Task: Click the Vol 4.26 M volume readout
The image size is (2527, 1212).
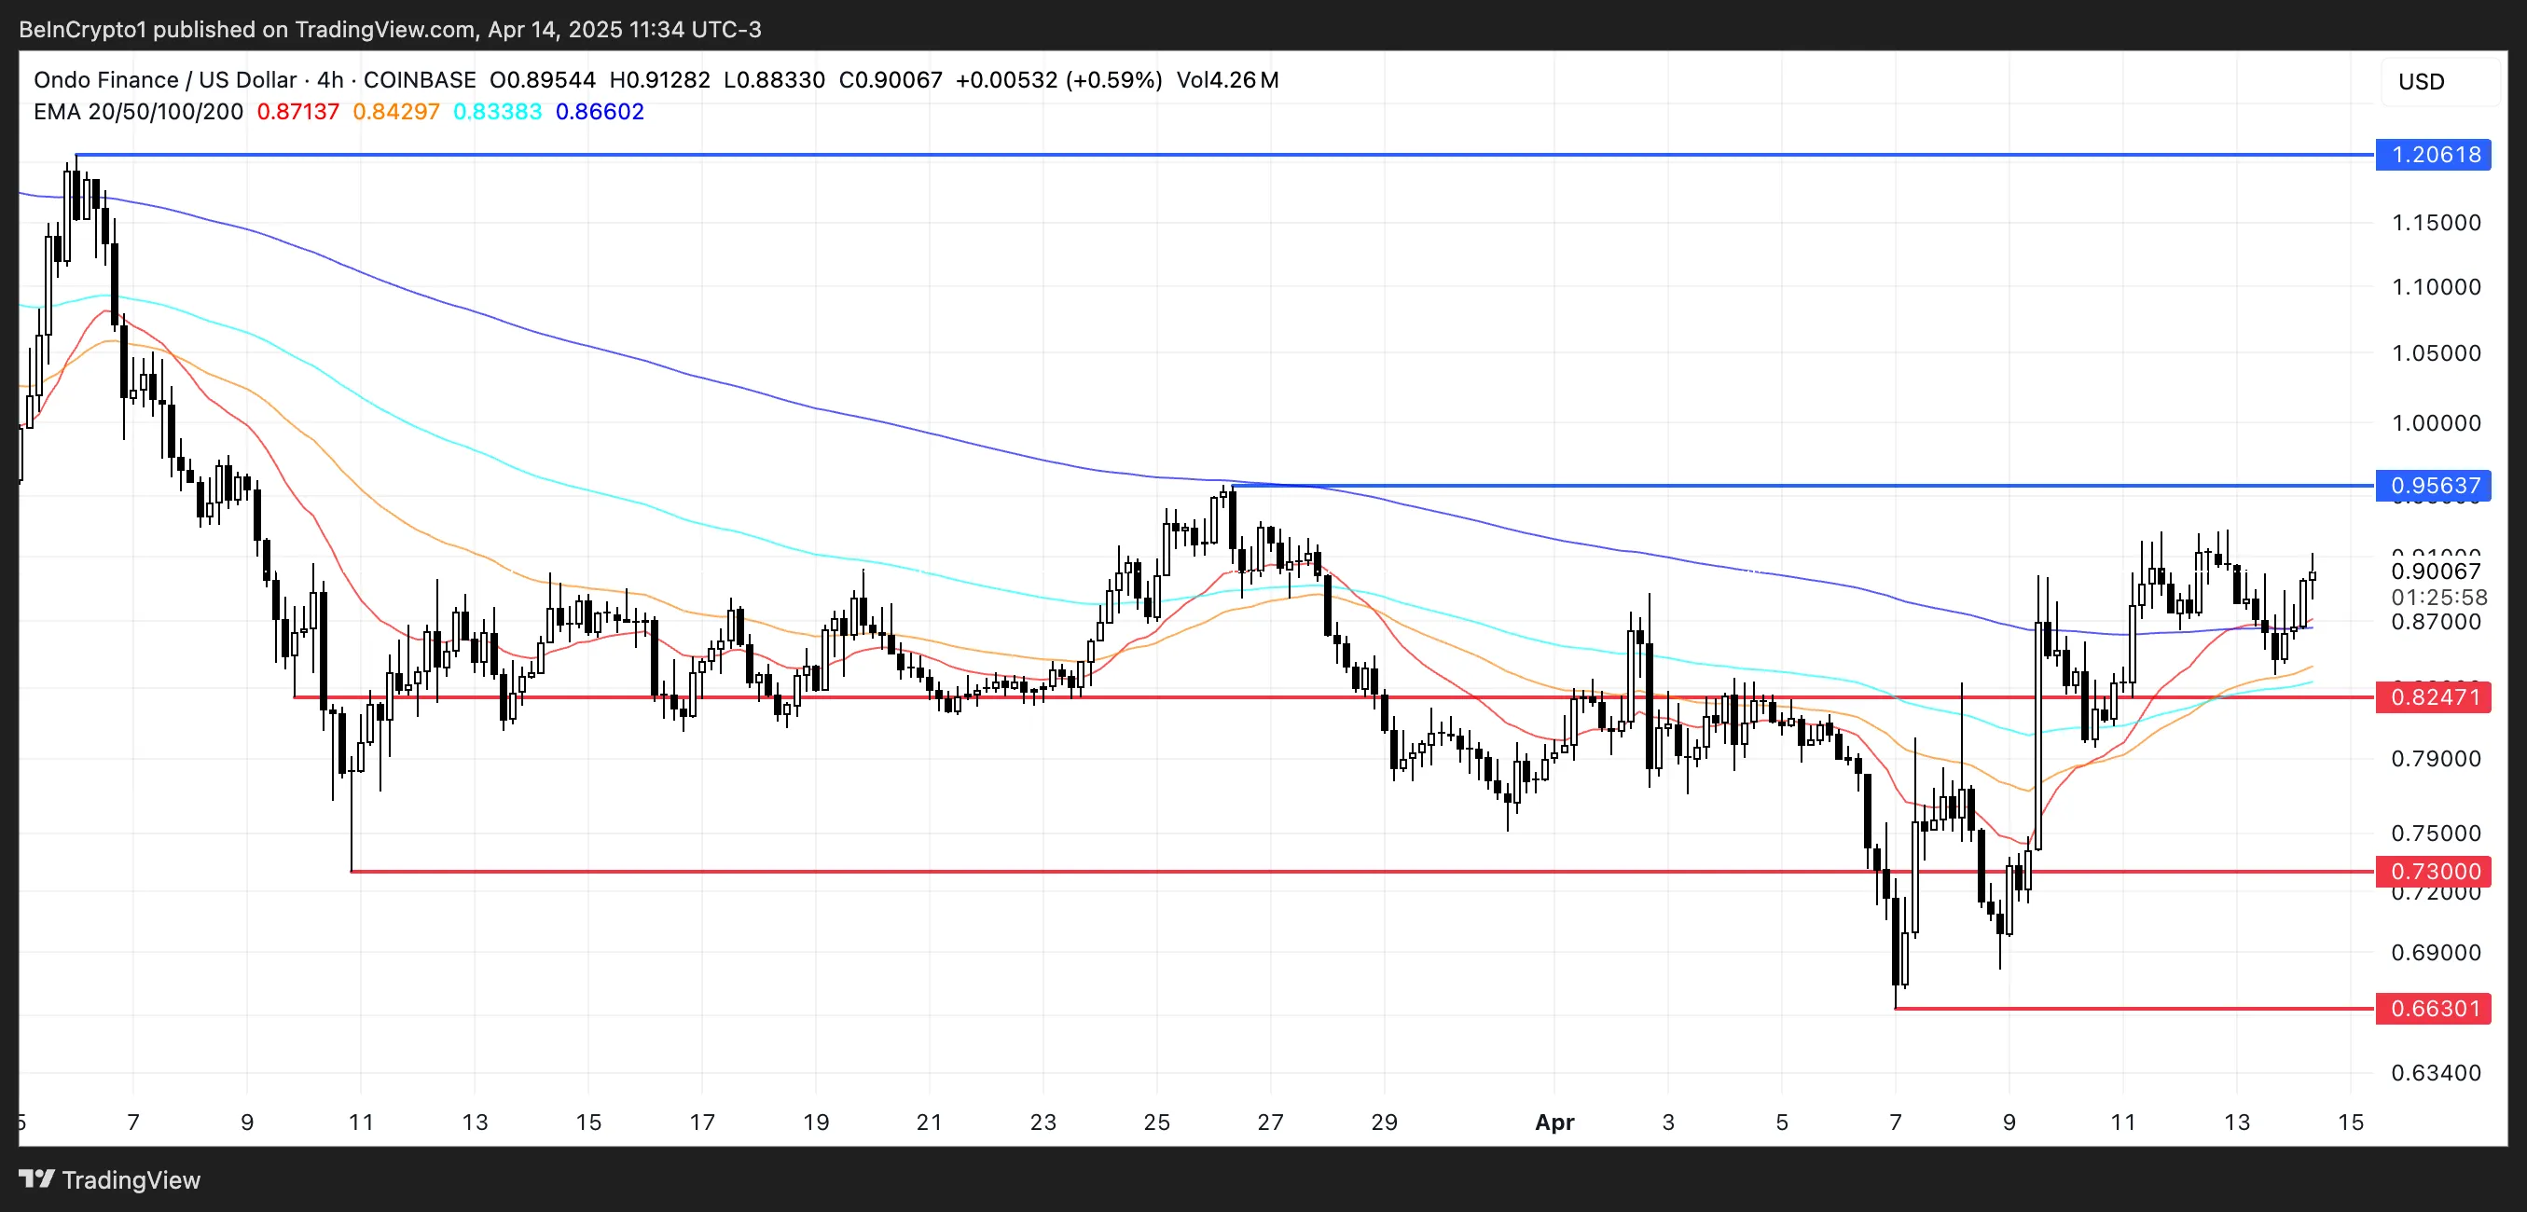Action: tap(1227, 80)
